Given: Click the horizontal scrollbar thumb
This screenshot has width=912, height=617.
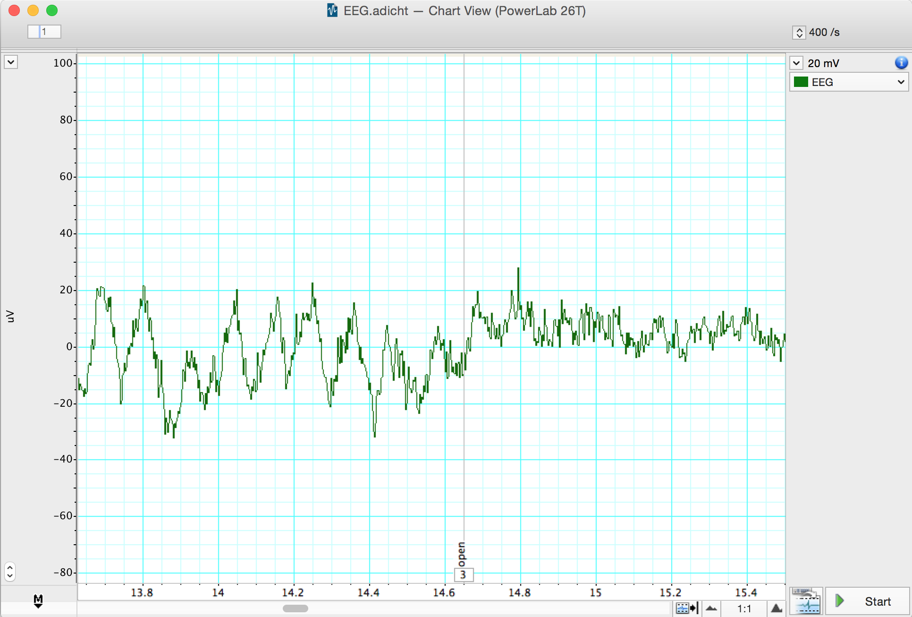Looking at the screenshot, I should pyautogui.click(x=295, y=608).
